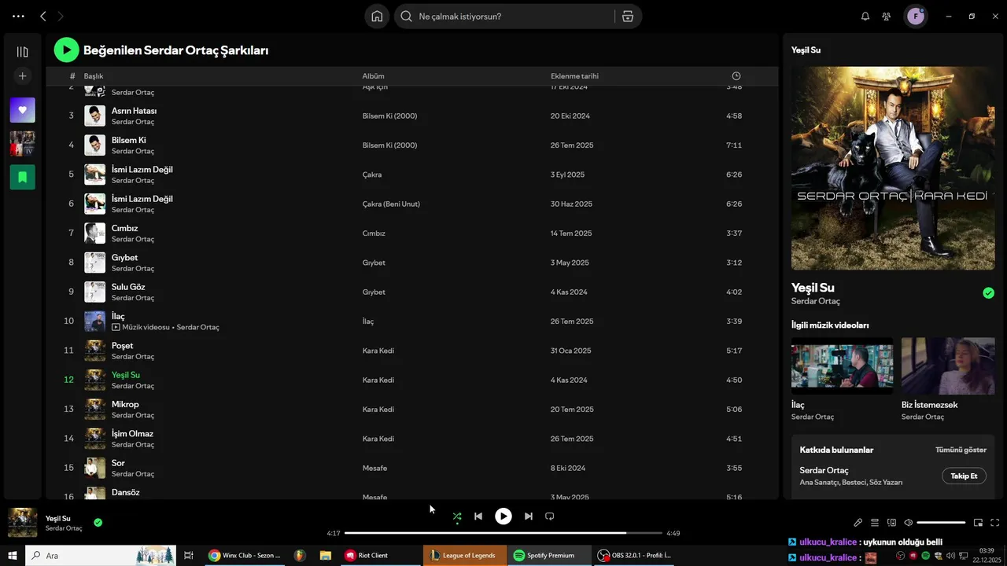Viewport: 1007px width, 566px height.
Task: Create a new playlist with plus icon
Action: pos(22,76)
